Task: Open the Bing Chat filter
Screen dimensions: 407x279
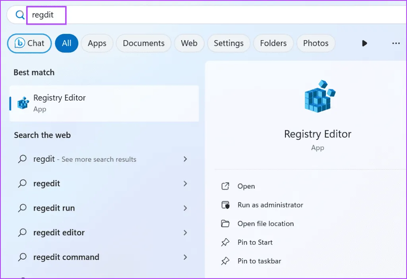Action: 29,43
